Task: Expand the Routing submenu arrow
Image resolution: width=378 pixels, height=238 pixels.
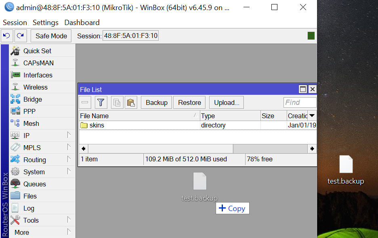Action: (69, 159)
